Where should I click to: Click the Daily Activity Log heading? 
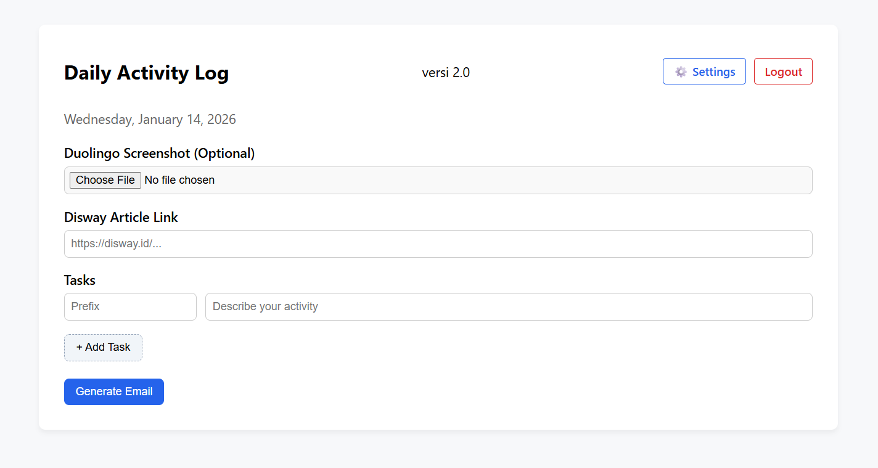click(x=146, y=73)
